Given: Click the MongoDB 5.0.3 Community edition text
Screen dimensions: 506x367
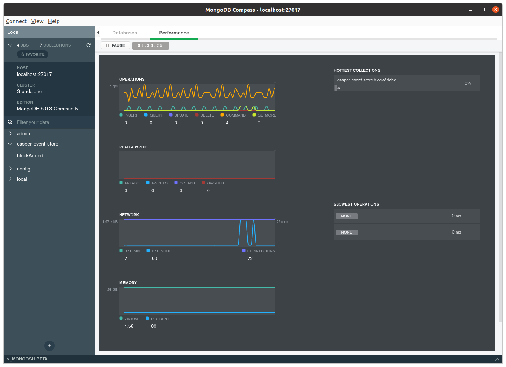Looking at the screenshot, I should (48, 109).
